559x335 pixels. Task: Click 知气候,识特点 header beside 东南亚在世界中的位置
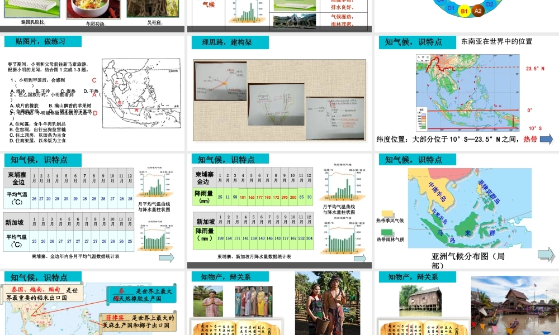pos(417,42)
